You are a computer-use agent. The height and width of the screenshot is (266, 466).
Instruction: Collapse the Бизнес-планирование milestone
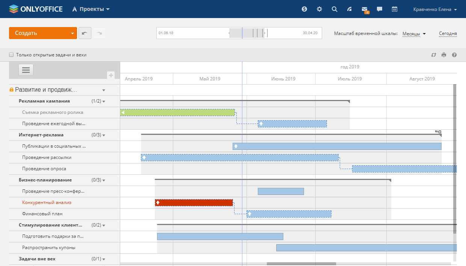[104, 180]
